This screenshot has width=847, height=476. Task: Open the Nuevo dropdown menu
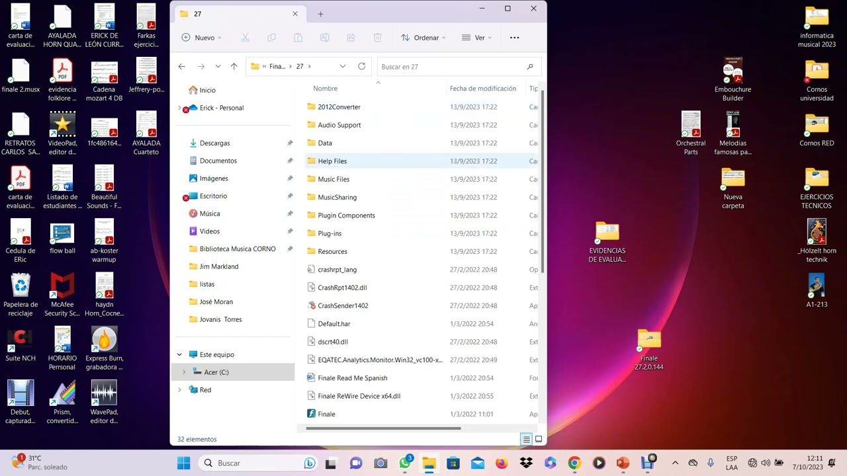(x=202, y=38)
